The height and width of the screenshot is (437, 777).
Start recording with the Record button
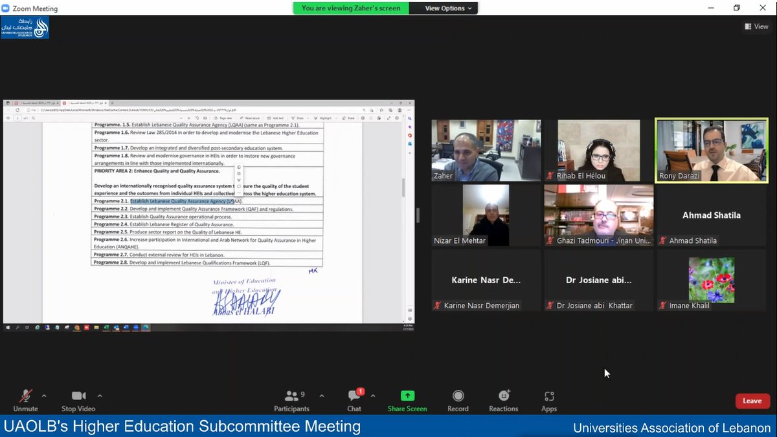tap(458, 400)
